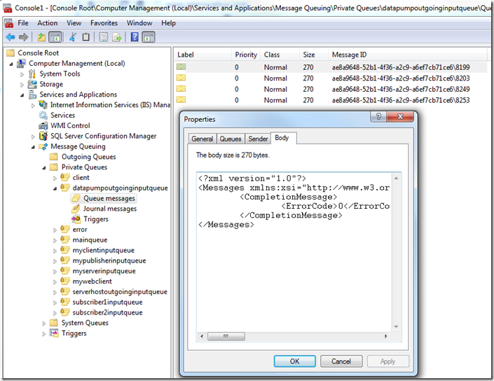Click the Paste clipboard toolbar icon
The image size is (494, 381).
coord(85,37)
